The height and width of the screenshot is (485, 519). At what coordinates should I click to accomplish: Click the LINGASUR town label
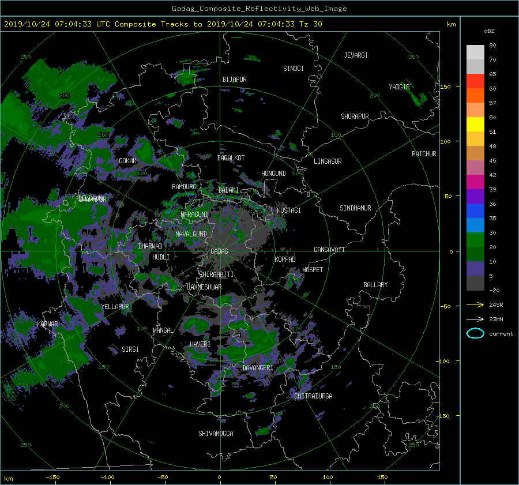[x=328, y=161]
